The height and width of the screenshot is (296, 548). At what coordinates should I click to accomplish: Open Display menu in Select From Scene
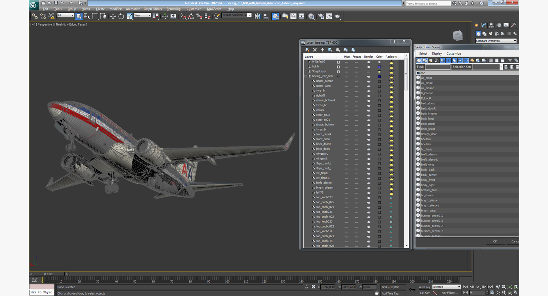click(437, 54)
